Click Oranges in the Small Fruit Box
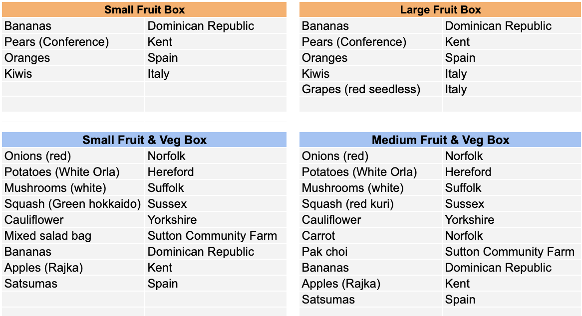 point(73,58)
